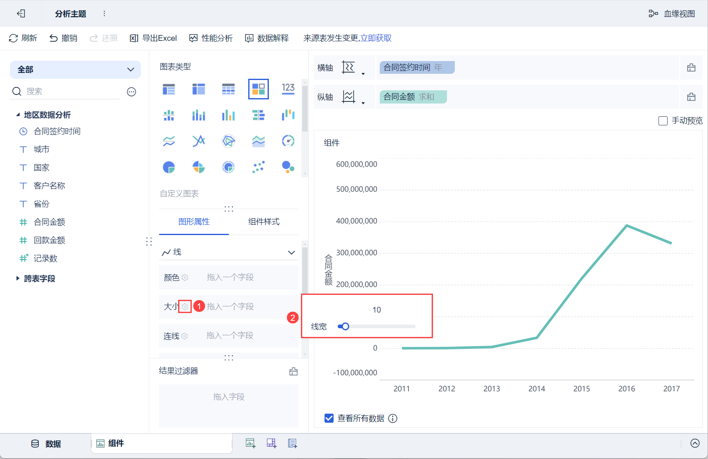Clear the 纵轴 fields with eraser icon
708x459 pixels.
(692, 97)
